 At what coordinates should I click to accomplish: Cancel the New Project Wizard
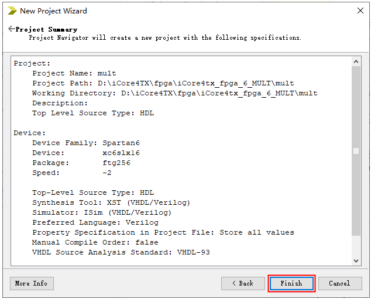339,283
